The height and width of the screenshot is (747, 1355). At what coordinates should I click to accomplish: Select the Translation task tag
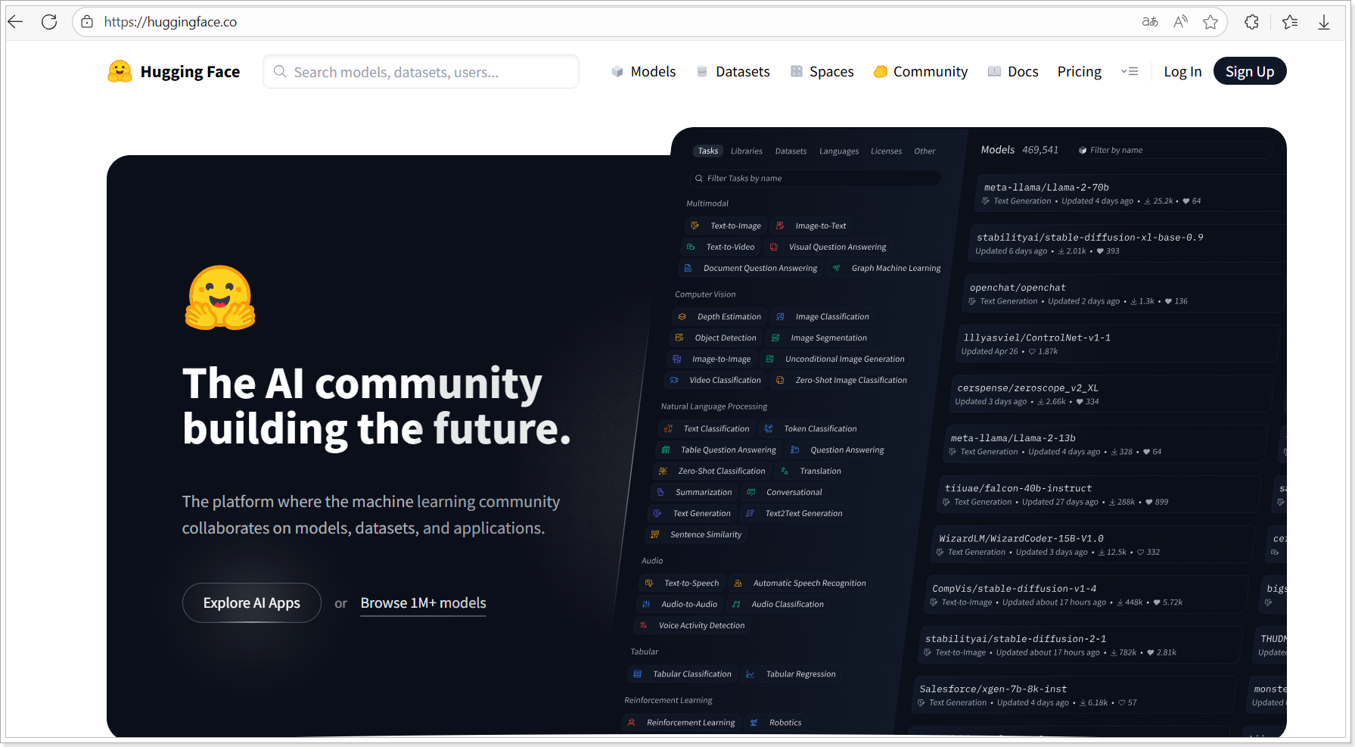810,471
